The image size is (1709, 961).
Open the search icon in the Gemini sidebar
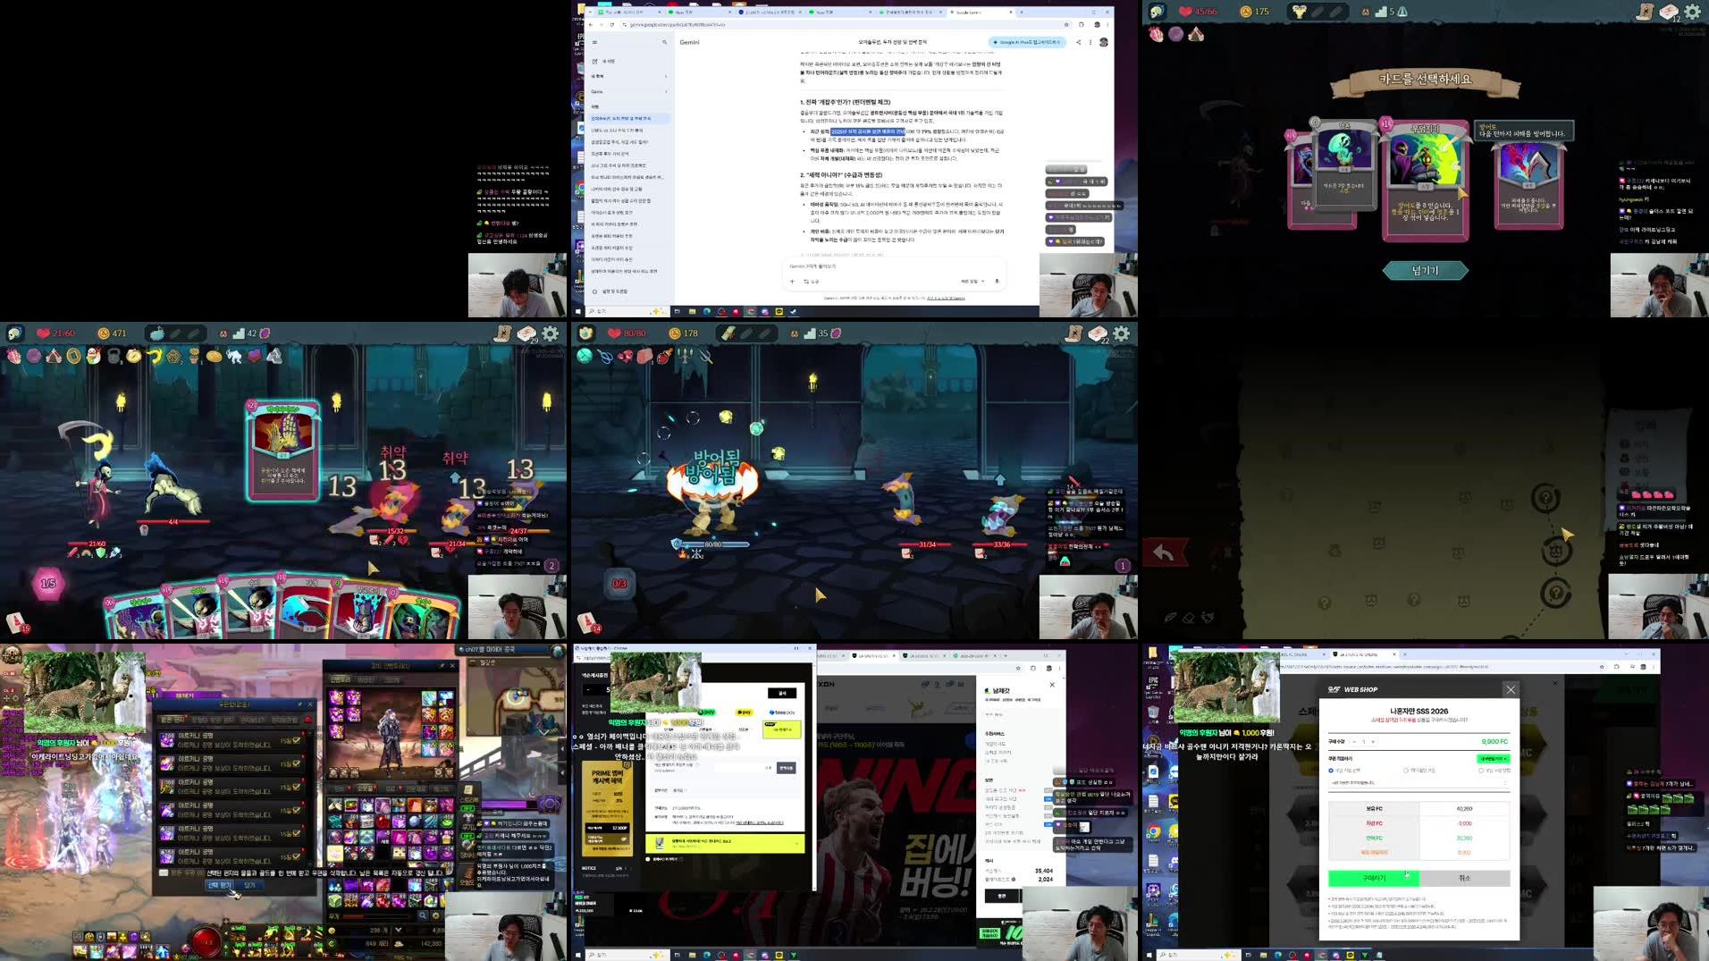(x=666, y=42)
